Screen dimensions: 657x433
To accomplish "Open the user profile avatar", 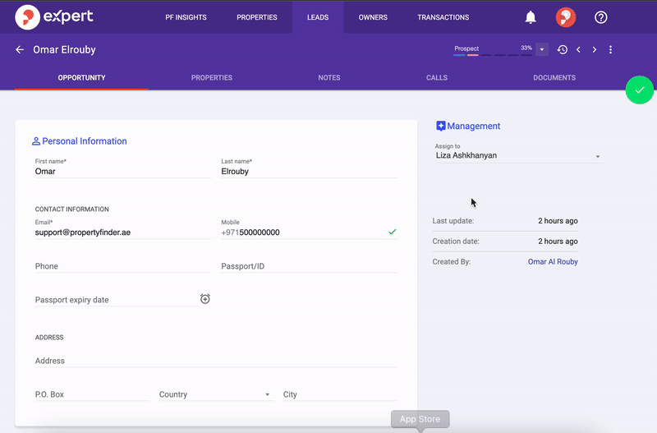I will pos(566,17).
